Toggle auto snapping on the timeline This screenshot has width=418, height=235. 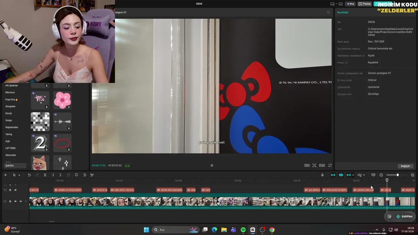341,175
